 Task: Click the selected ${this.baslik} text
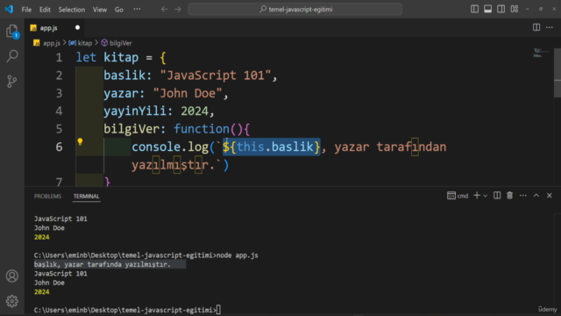click(x=271, y=147)
